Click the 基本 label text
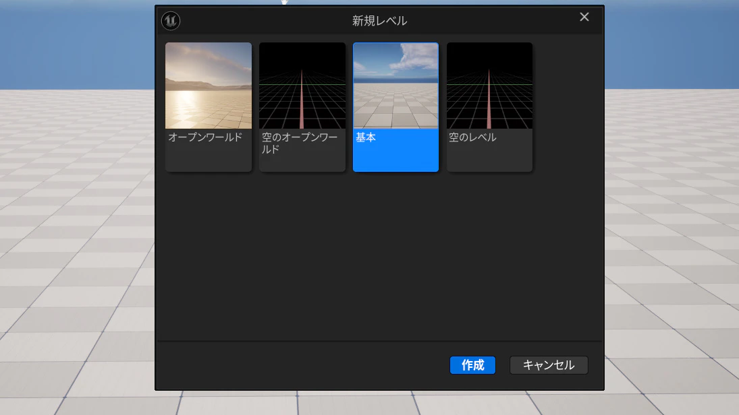 point(366,137)
